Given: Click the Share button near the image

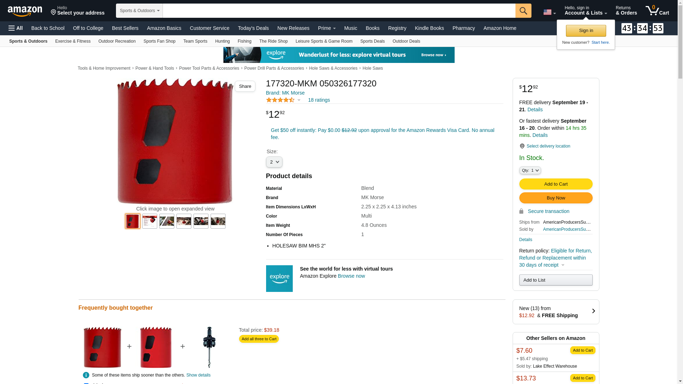Looking at the screenshot, I should tap(245, 86).
